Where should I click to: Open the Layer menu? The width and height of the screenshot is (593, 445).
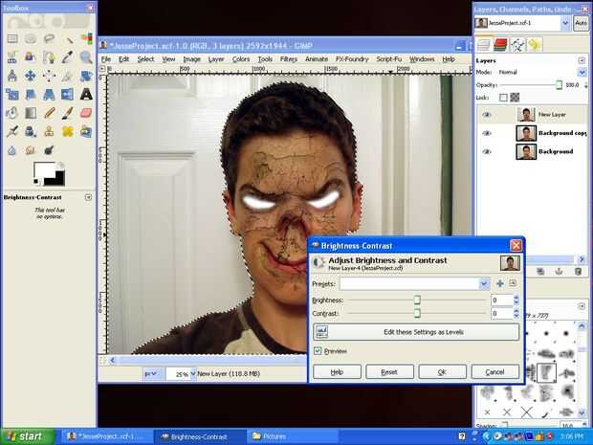[216, 59]
